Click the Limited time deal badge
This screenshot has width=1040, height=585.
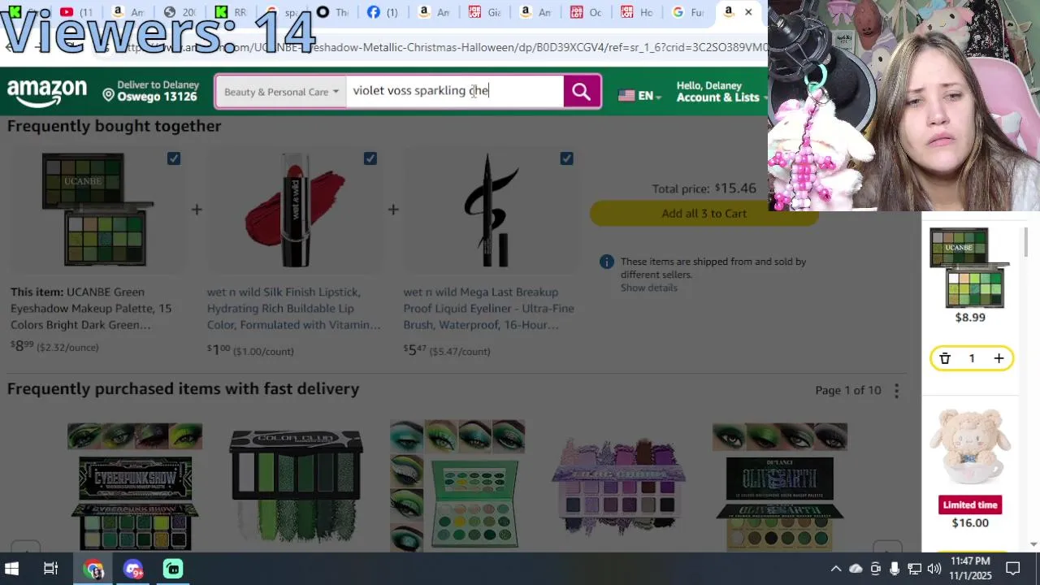point(970,505)
